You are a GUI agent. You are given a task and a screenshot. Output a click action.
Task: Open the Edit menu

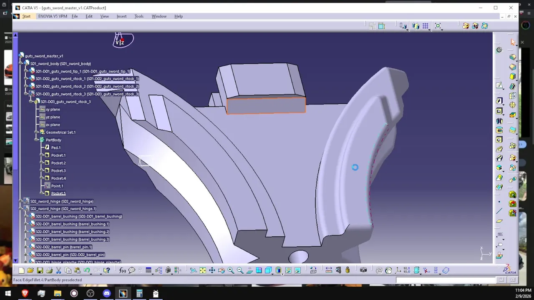(x=89, y=16)
